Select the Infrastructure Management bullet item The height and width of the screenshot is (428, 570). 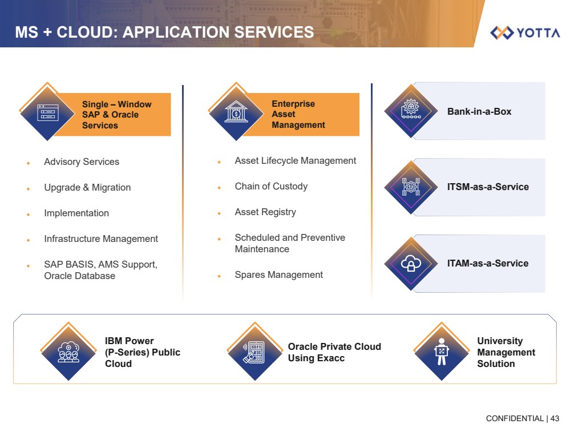tap(101, 239)
